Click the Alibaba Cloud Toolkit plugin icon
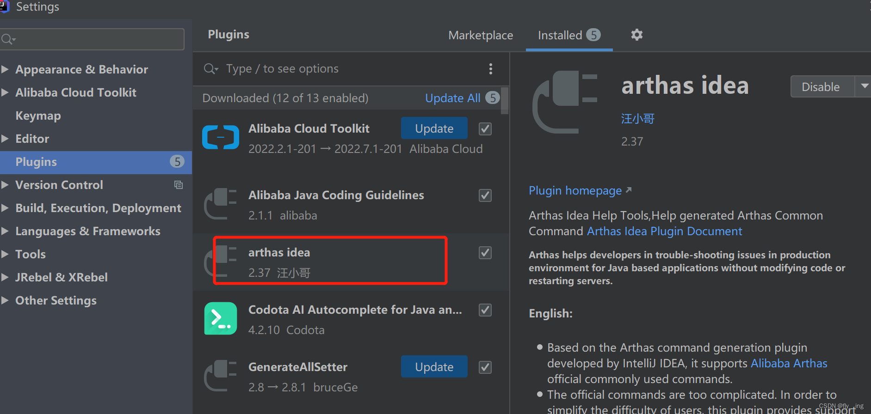Screen dimensions: 871x414 tap(221, 138)
